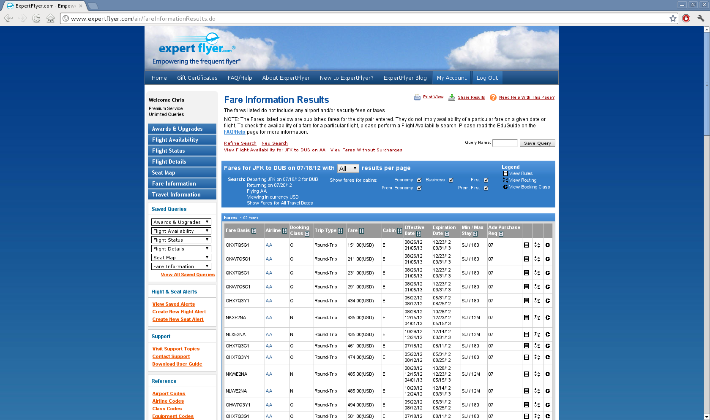This screenshot has height=420, width=710.
Task: Sort by Fare Basis column sort icon
Action: [254, 231]
